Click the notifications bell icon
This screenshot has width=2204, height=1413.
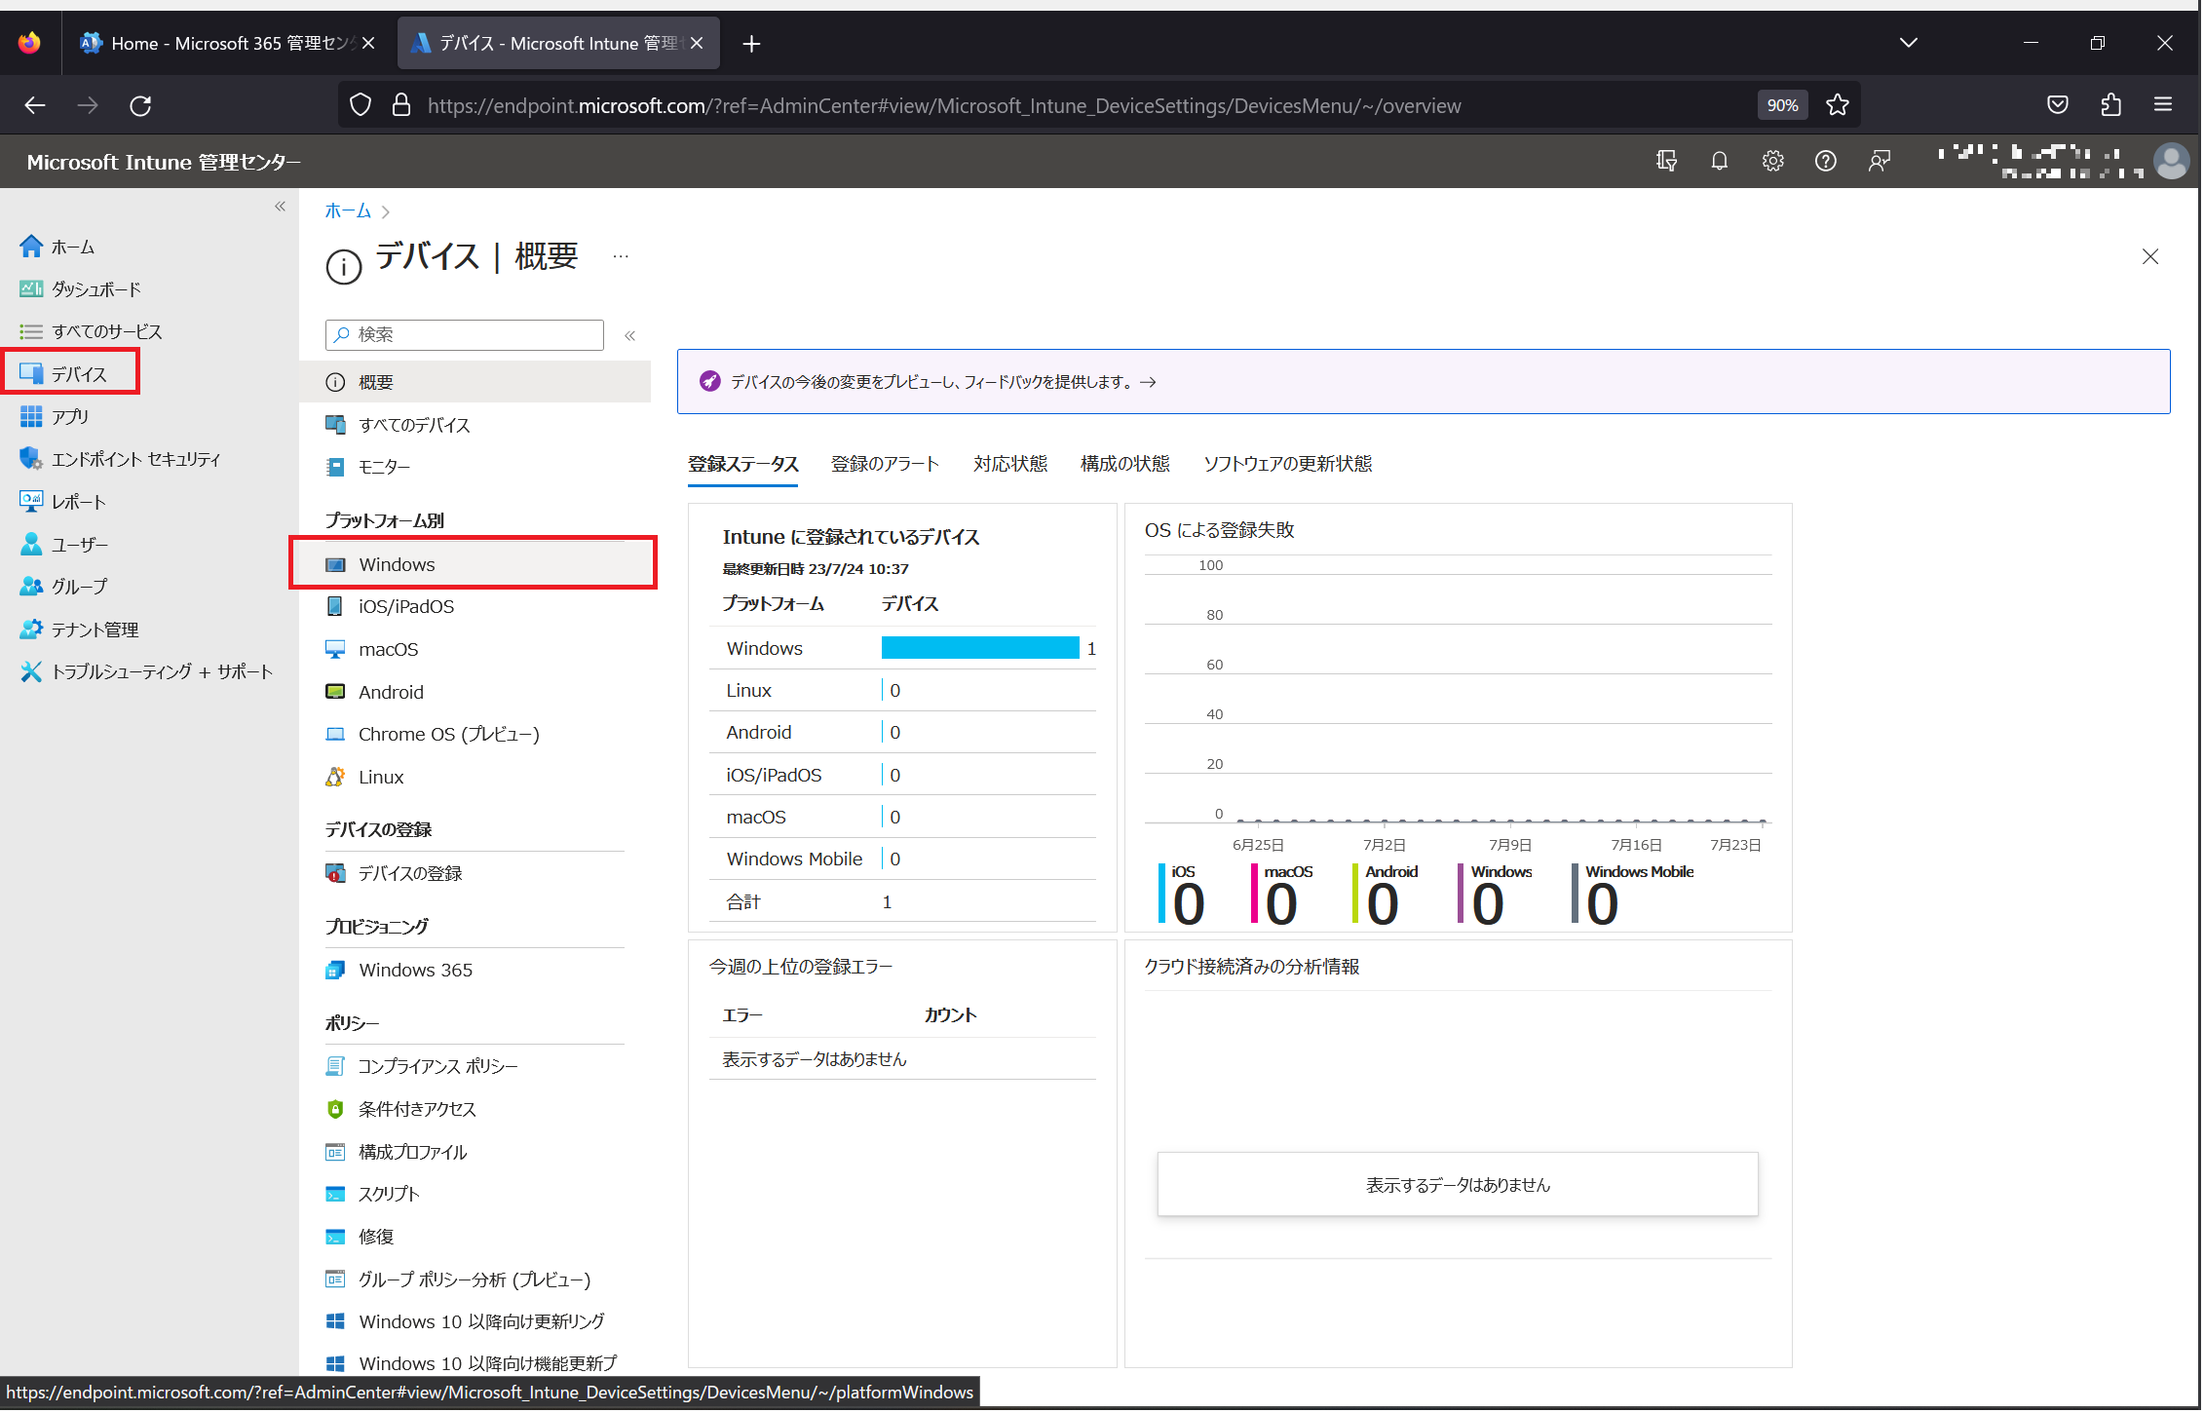click(x=1722, y=162)
